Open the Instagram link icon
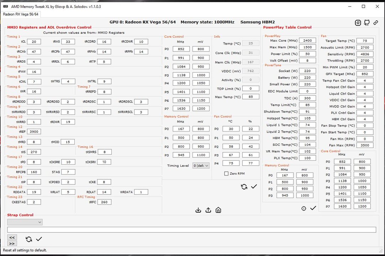The width and height of the screenshot is (385, 256). (x=358, y=23)
